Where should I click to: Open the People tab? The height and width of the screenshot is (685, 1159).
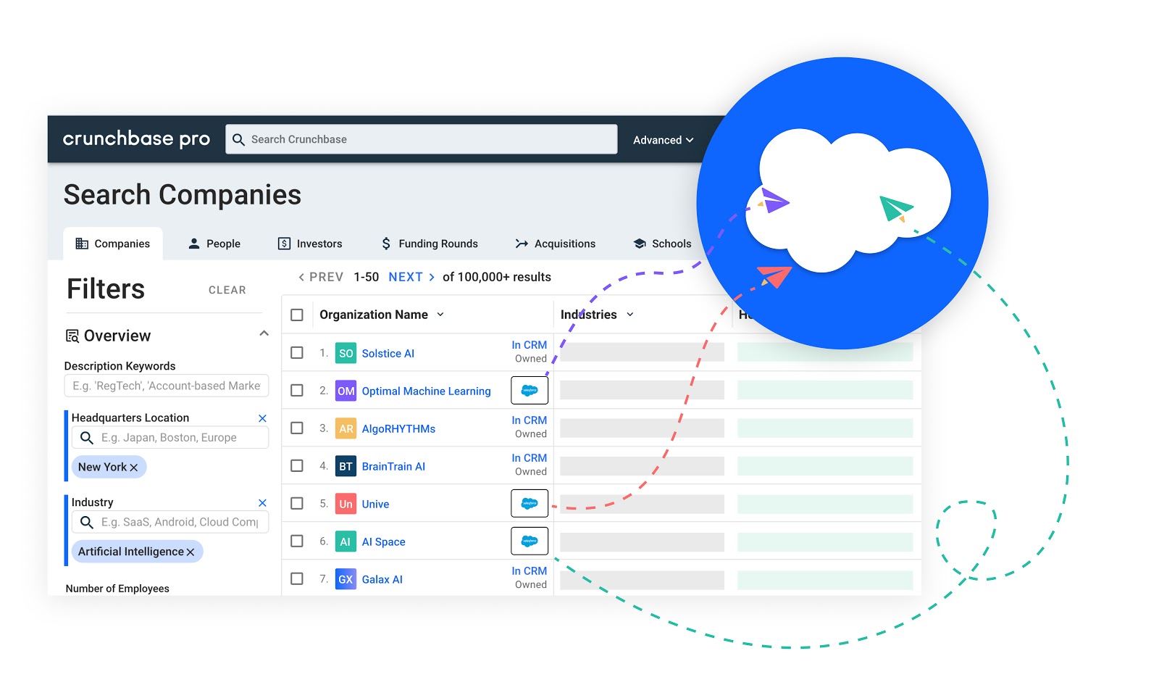(214, 244)
